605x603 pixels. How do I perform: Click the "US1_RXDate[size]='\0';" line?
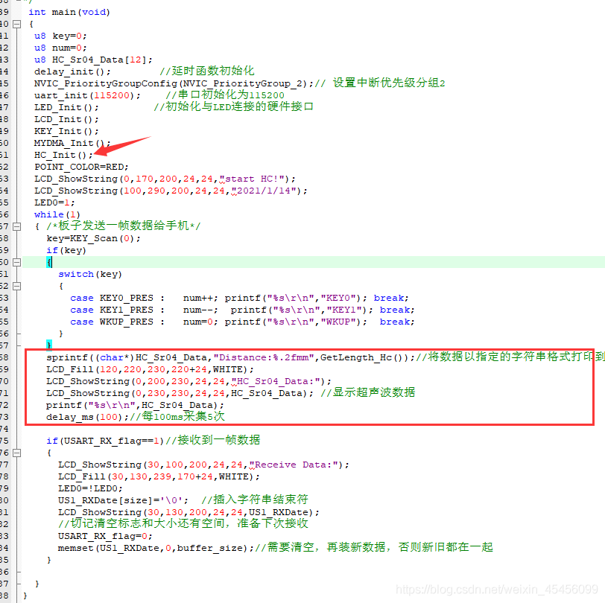[x=124, y=501]
